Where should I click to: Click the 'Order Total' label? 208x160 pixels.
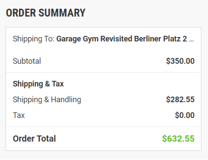point(34,139)
